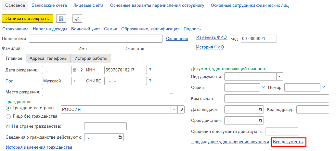Click ellipsis button for Место рождения
Viewport: 336px width, 151px height.
click(x=172, y=92)
